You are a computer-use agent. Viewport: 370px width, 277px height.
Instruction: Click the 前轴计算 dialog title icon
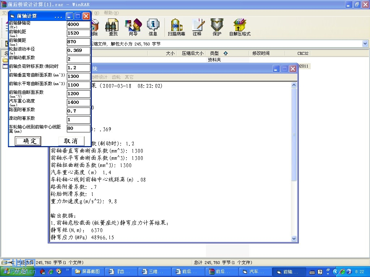pyautogui.click(x=12, y=16)
